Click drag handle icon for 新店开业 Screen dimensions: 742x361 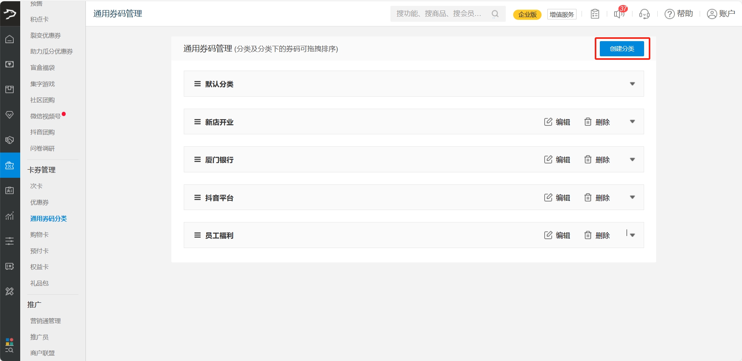tap(197, 122)
